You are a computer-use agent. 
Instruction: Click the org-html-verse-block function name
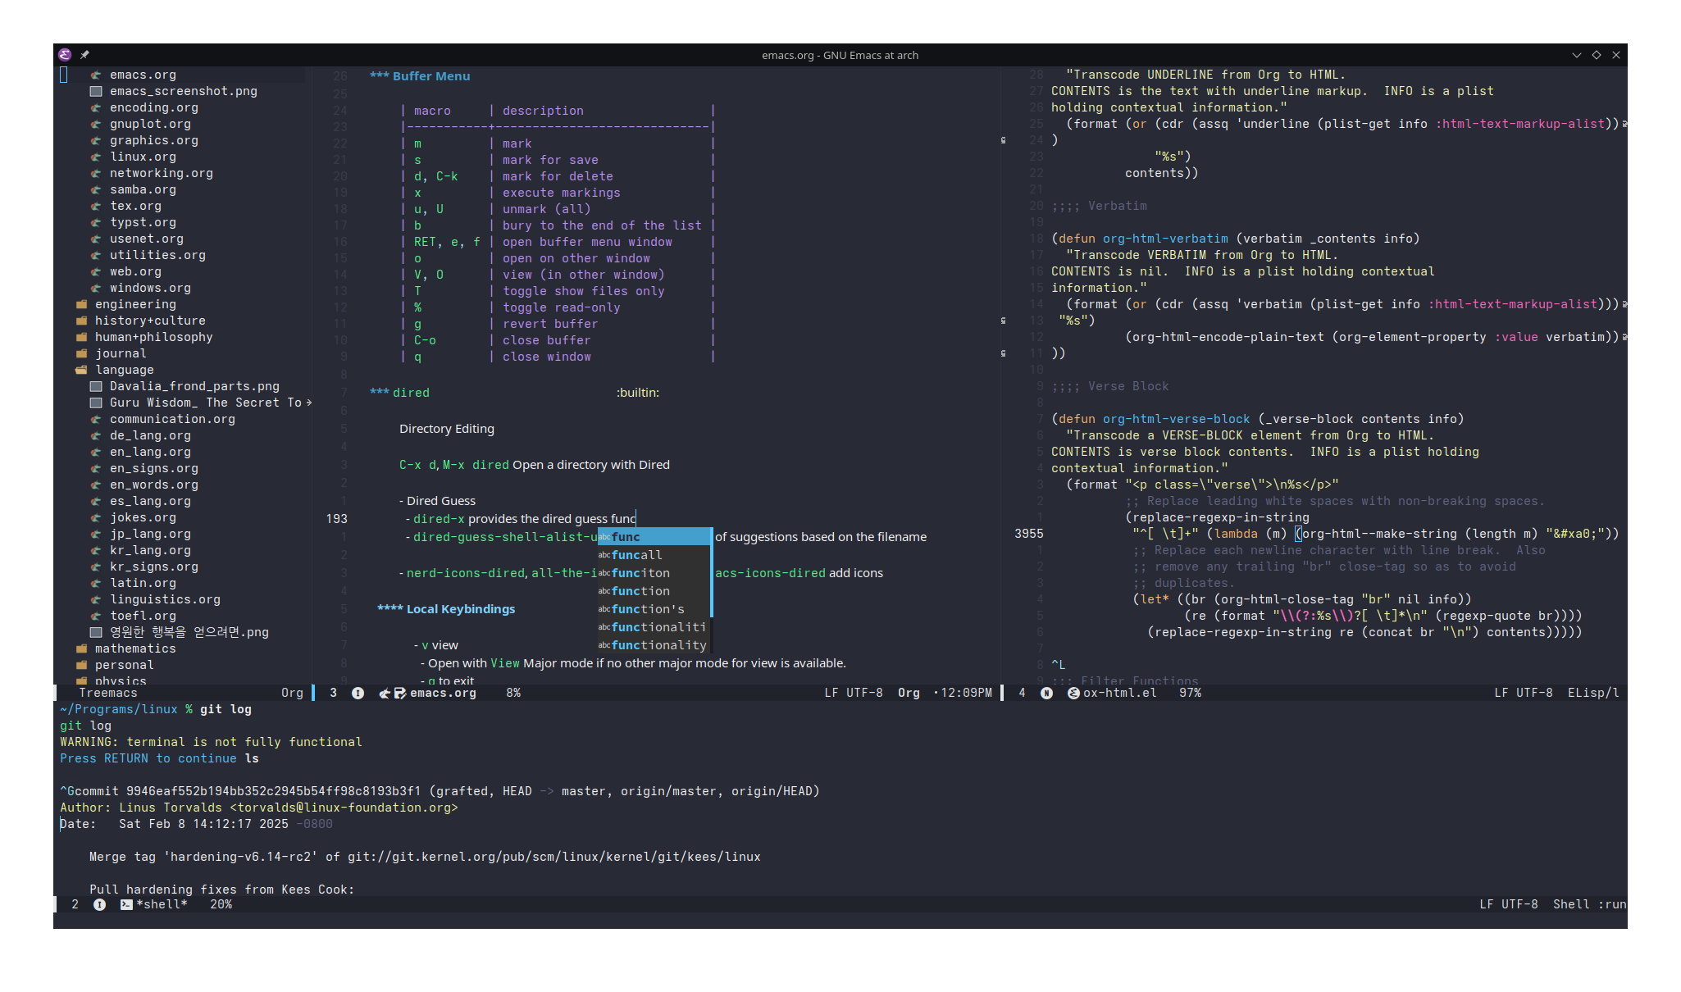[1176, 419]
